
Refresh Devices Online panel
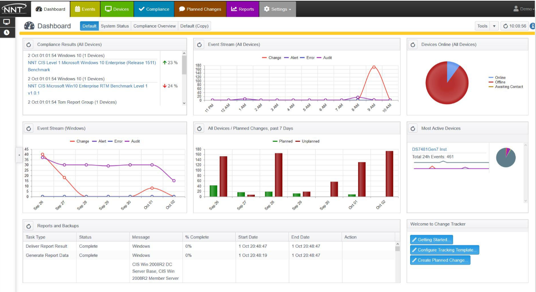coord(413,45)
